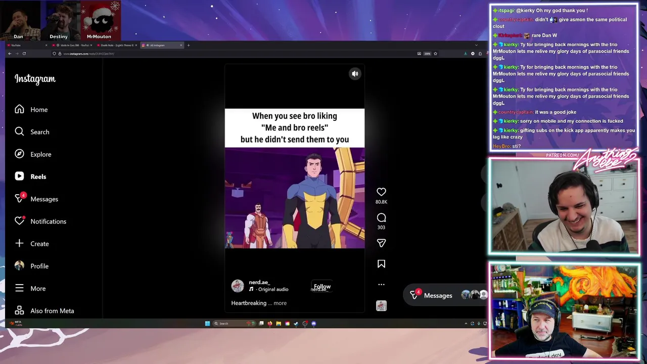This screenshot has height=364, width=647.
Task: Open Steam from the taskbar
Action: pos(296,324)
